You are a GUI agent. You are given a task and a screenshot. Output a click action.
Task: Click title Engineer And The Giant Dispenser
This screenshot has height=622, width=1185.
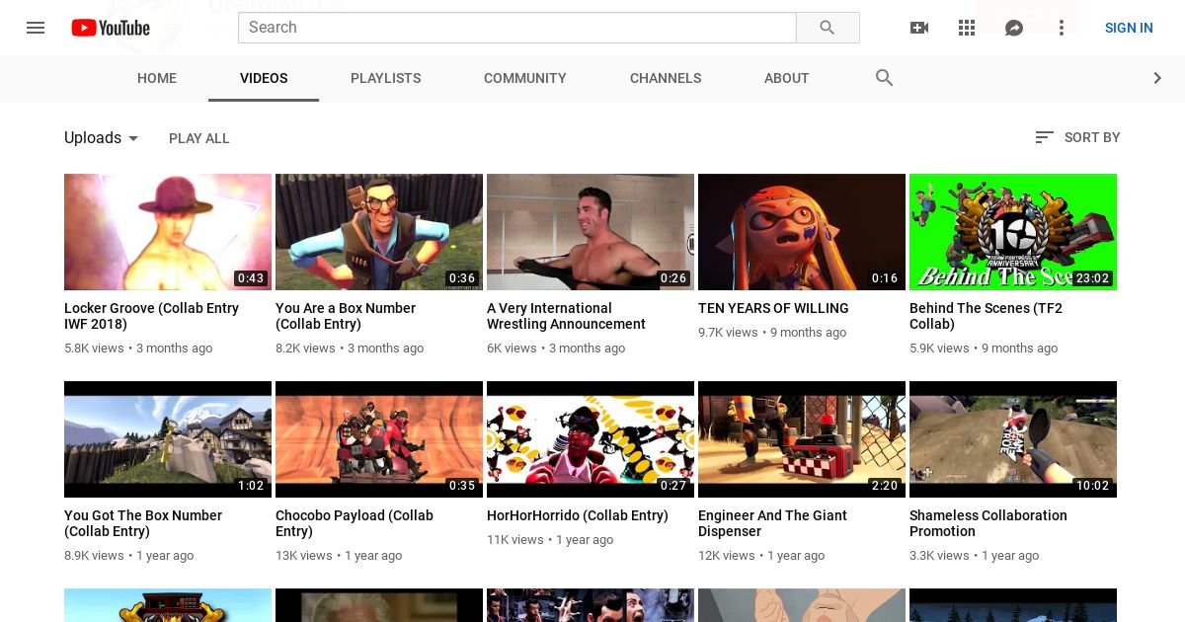point(772,523)
